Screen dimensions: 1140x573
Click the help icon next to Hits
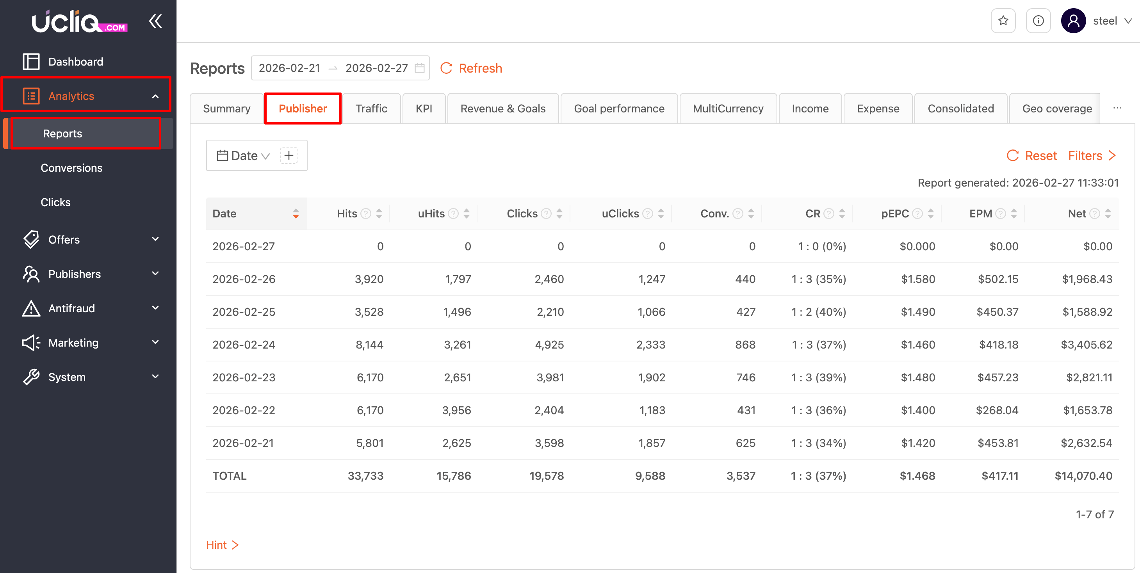pos(365,214)
